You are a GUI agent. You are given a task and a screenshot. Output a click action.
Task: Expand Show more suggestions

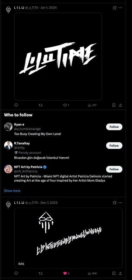pos(12,191)
